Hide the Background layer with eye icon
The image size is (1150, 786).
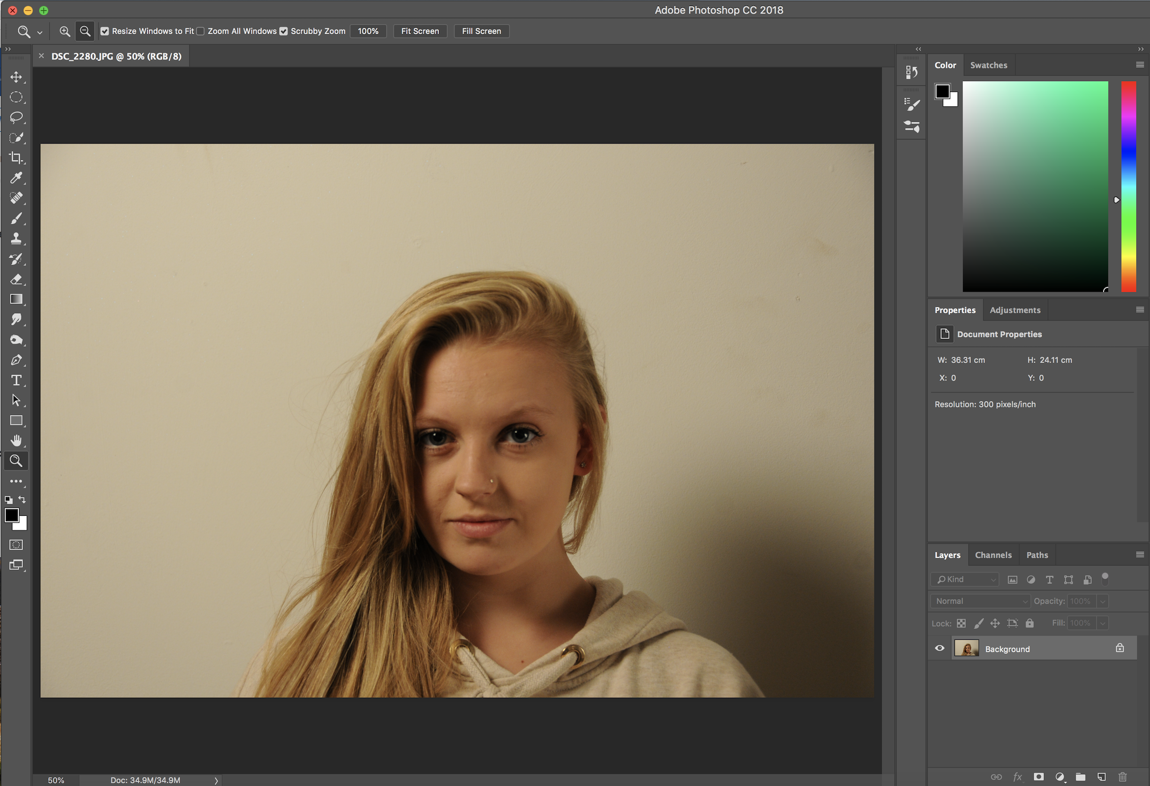(x=939, y=649)
